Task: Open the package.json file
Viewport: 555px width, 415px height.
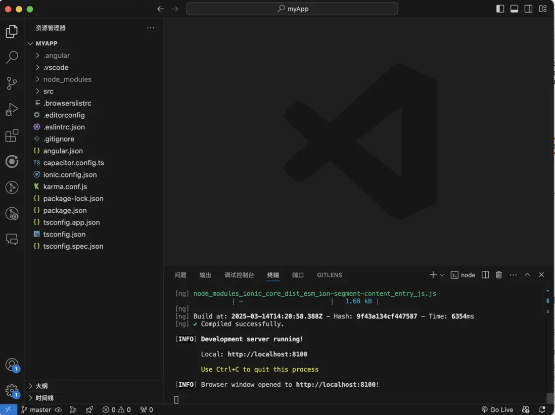Action: click(95, 210)
